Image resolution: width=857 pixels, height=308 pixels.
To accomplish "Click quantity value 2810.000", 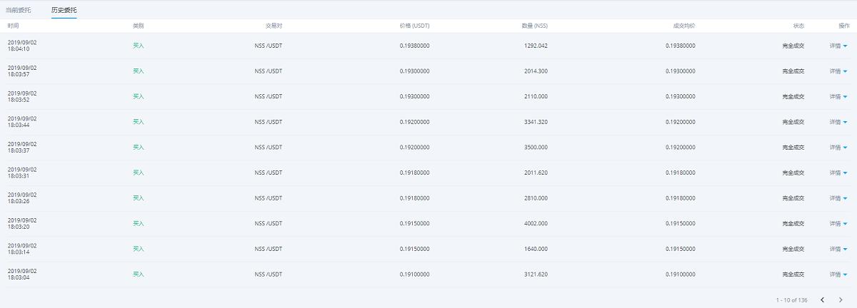I will (x=536, y=198).
